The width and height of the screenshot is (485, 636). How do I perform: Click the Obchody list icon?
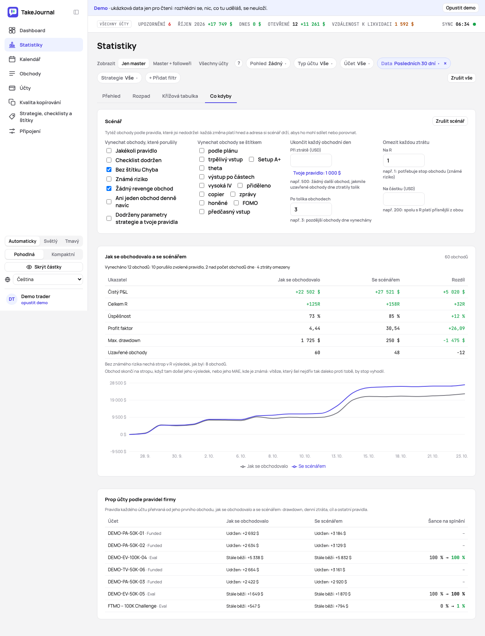(12, 73)
